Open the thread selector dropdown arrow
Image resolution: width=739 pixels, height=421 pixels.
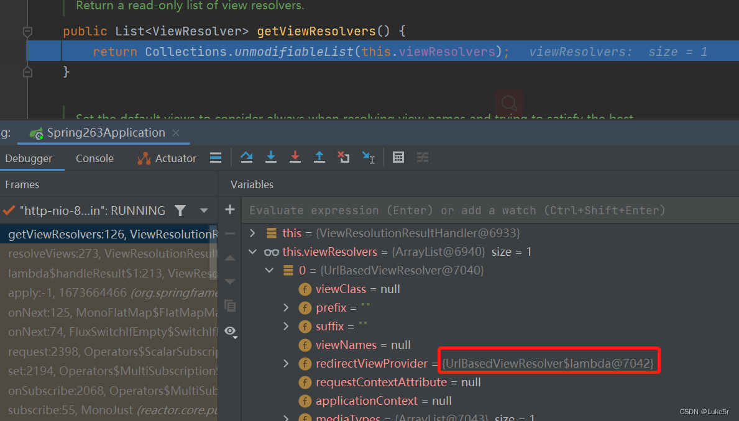point(204,210)
